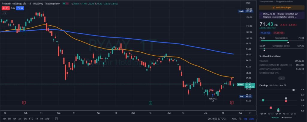Toggle the 'Aktuell' earnings legend item
The width and height of the screenshot is (307, 122).
tap(276, 118)
